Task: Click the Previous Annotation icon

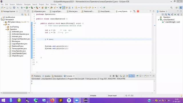Action: pos(81,8)
